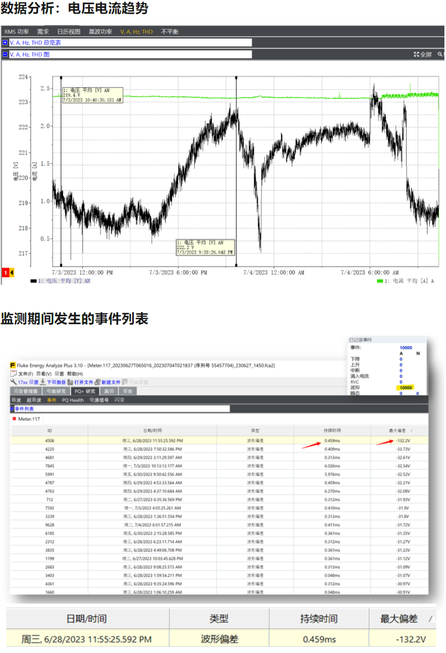Click the 6.026ms duration cell
Image resolution: width=446 pixels, height=653 pixels.
332,466
